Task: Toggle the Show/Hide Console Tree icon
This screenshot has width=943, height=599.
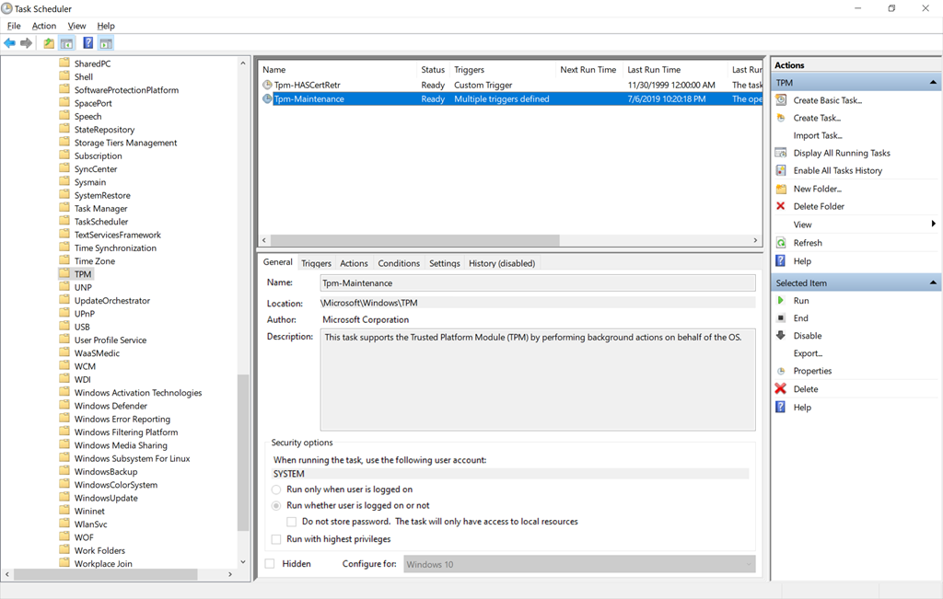Action: 66,43
